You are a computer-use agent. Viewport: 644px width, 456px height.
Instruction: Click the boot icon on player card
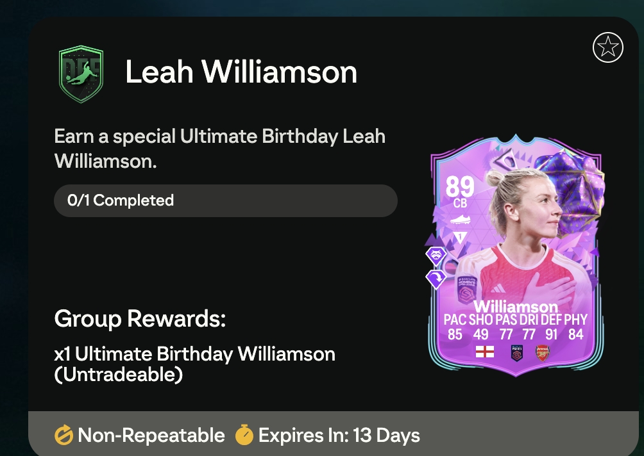point(460,220)
